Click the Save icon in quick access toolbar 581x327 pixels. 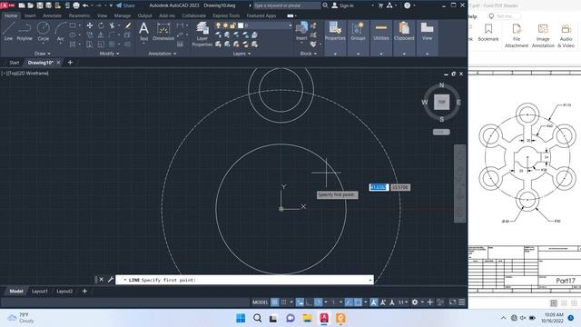[x=40, y=5]
